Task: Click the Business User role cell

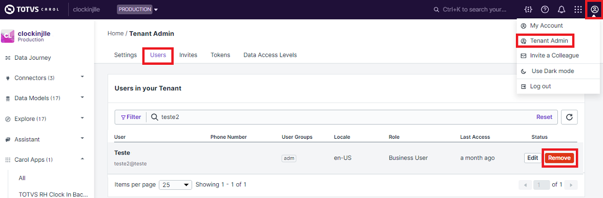Action: tap(408, 158)
